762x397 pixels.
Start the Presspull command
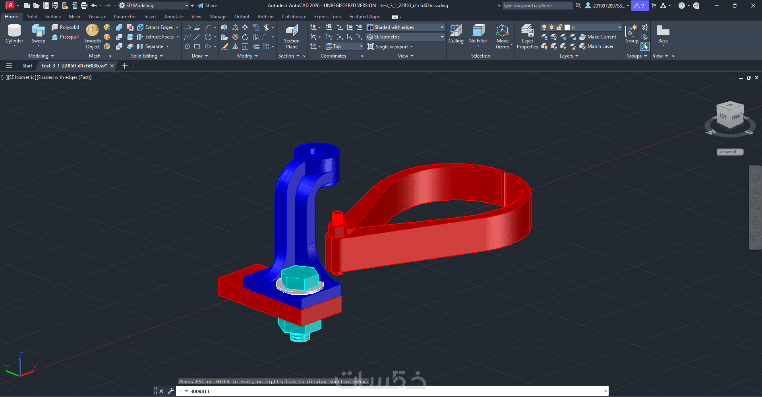point(66,37)
